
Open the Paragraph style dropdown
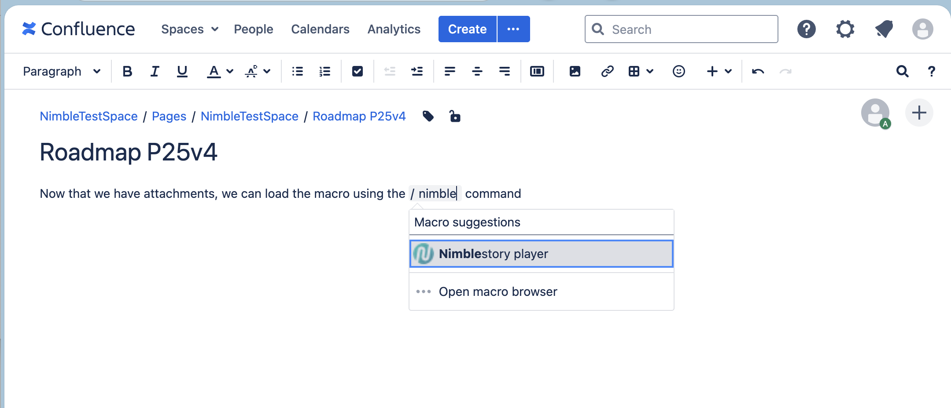(62, 71)
